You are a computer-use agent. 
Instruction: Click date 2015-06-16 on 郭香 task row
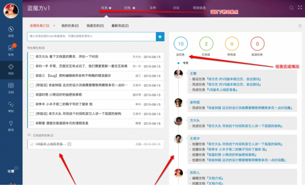click(x=152, y=123)
